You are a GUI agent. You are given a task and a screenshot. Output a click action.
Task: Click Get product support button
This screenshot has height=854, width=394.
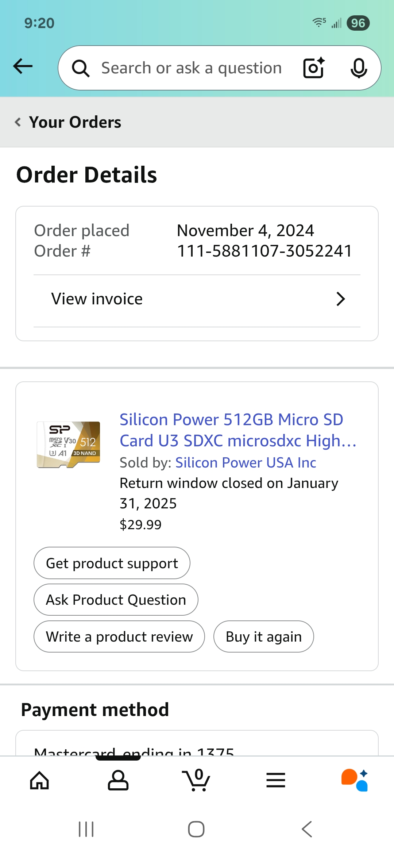(x=112, y=563)
